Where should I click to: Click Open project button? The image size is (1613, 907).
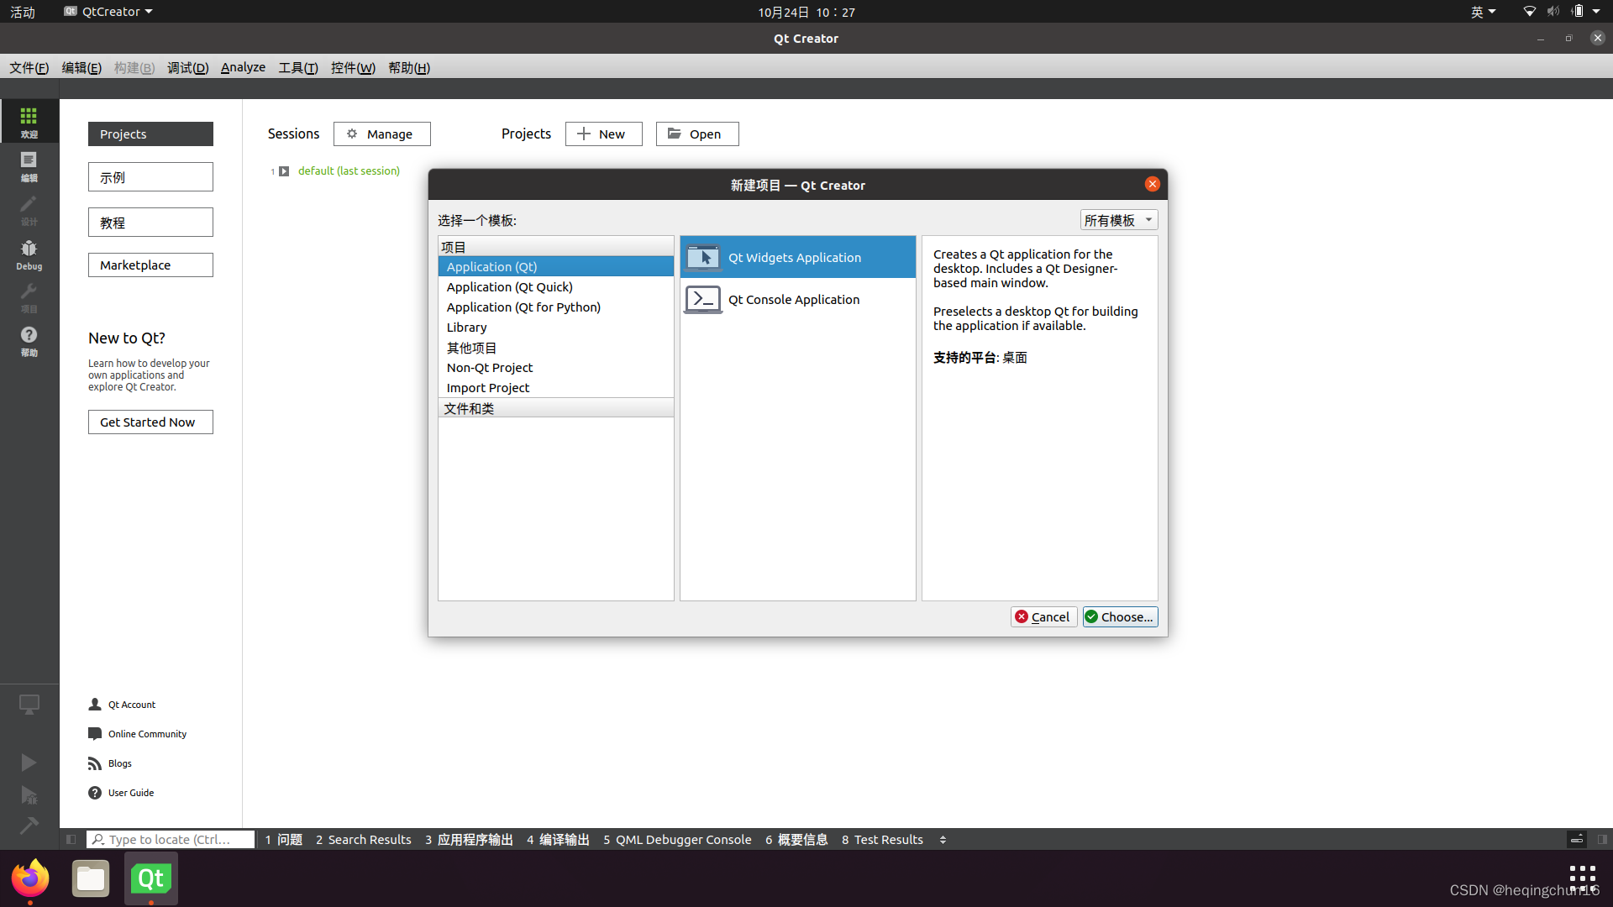696,134
